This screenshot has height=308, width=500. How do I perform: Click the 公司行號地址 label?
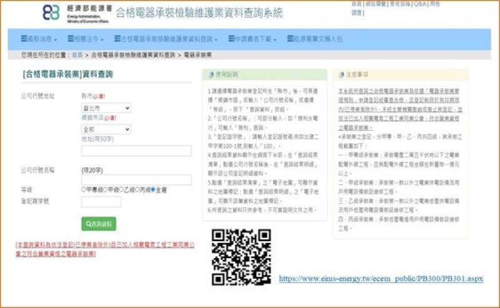pos(37,96)
